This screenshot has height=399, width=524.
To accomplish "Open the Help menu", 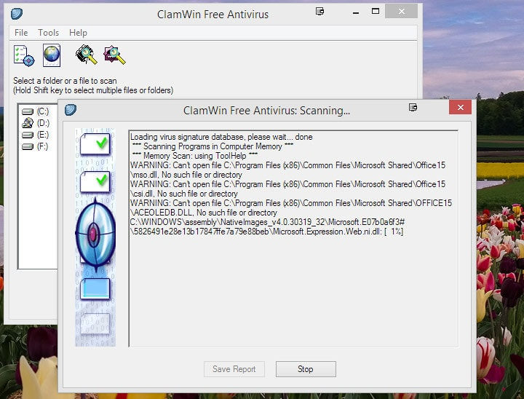I will click(78, 33).
